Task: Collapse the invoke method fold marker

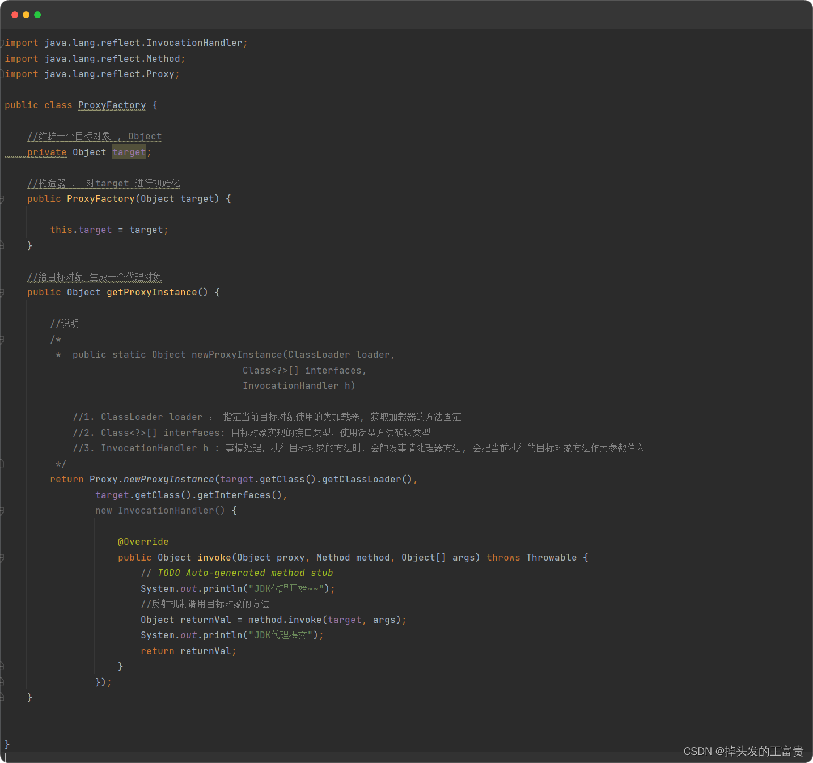Action: click(x=2, y=558)
